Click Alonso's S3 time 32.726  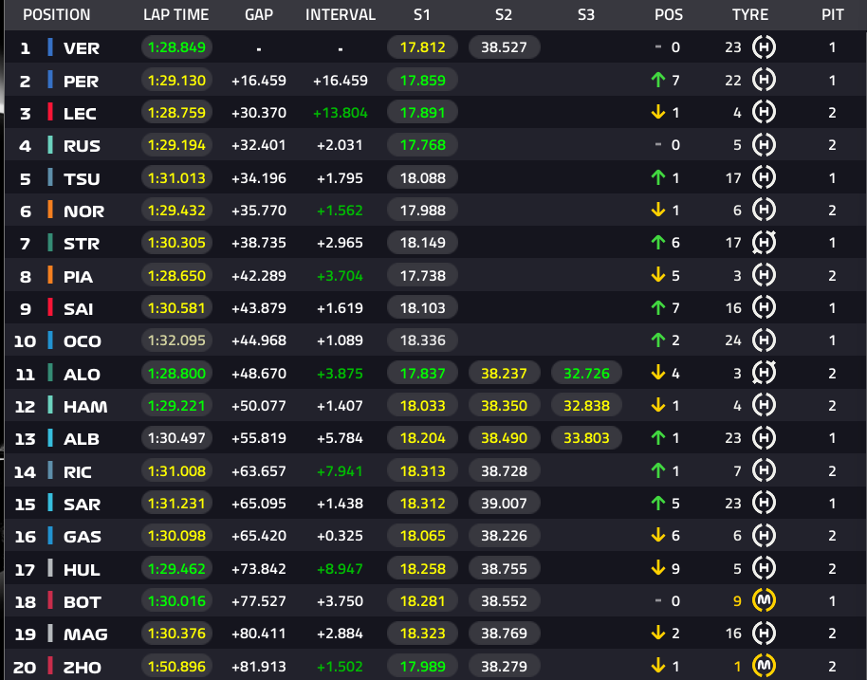pos(586,373)
